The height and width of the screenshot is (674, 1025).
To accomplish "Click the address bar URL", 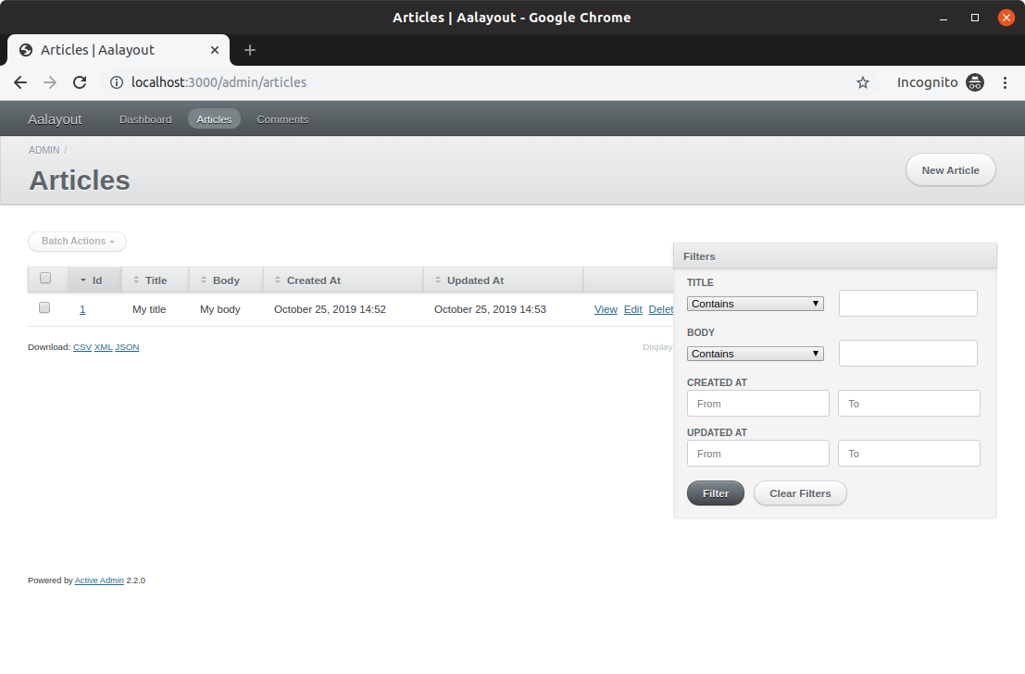I will (x=219, y=82).
